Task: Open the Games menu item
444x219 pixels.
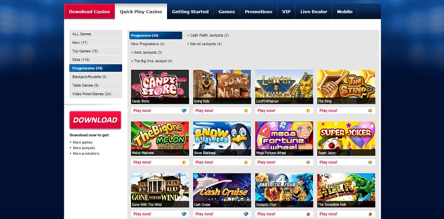Action: pos(227,12)
